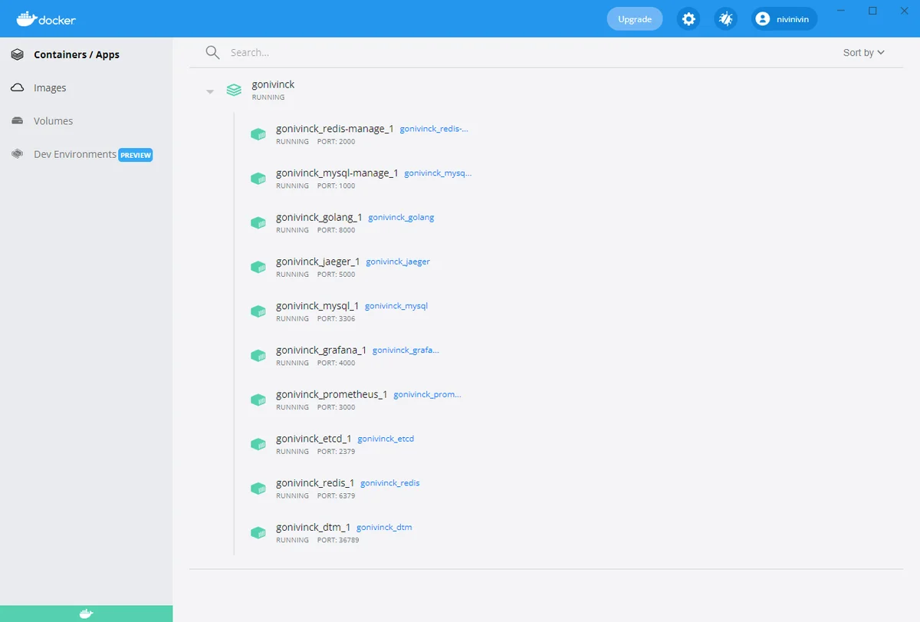Viewport: 920px width, 622px height.
Task: Select the gonivinck app name
Action: [273, 84]
